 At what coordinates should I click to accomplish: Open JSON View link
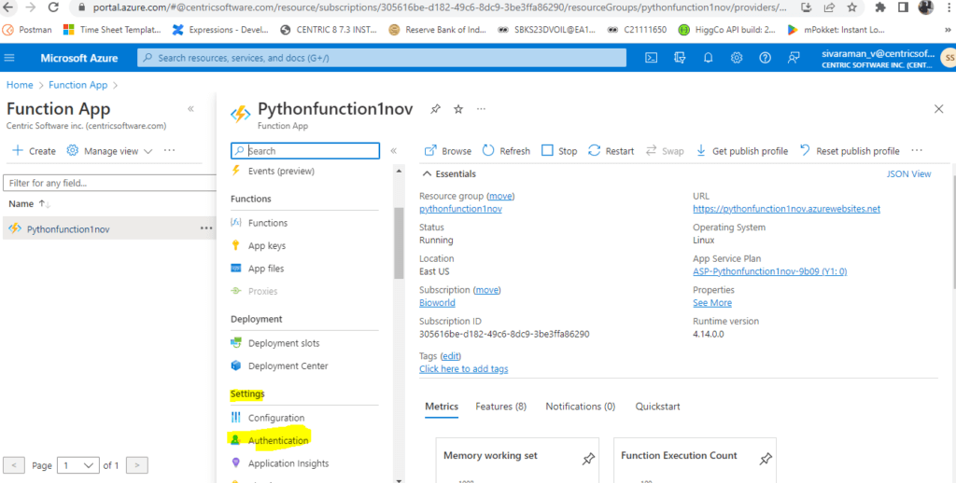(x=908, y=173)
